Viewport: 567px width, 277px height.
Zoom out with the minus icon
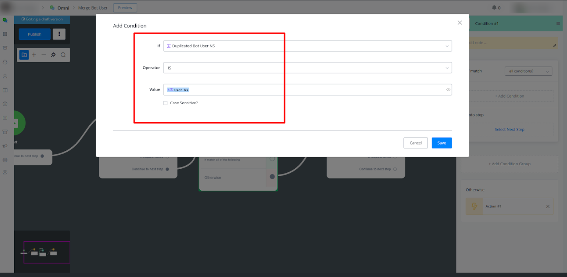coord(44,55)
